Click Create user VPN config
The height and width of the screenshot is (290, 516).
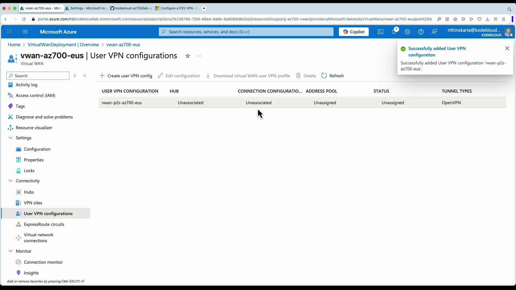126,76
